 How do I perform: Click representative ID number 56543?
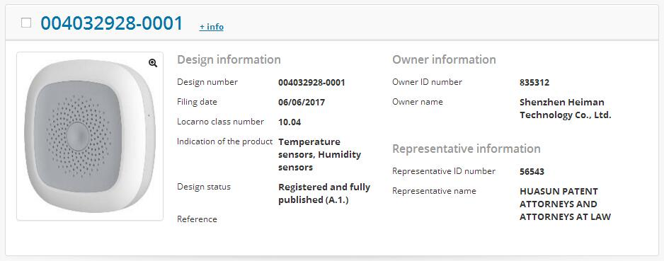click(x=532, y=172)
